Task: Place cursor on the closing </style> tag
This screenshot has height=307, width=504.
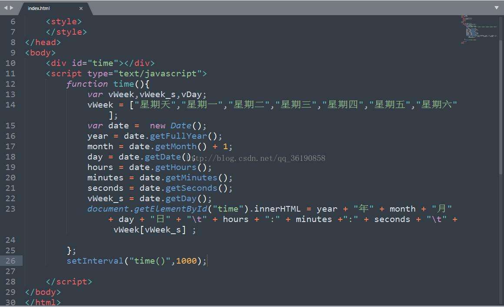Action: pyautogui.click(x=66, y=32)
